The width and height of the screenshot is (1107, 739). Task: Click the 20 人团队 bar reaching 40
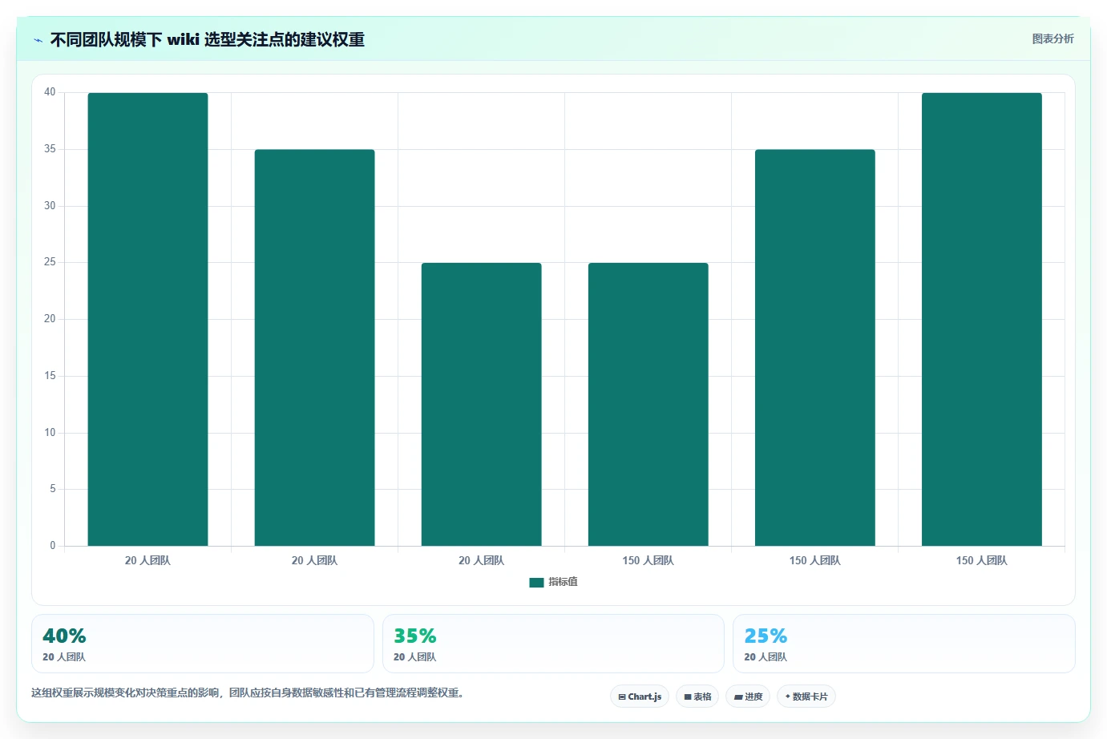[147, 319]
